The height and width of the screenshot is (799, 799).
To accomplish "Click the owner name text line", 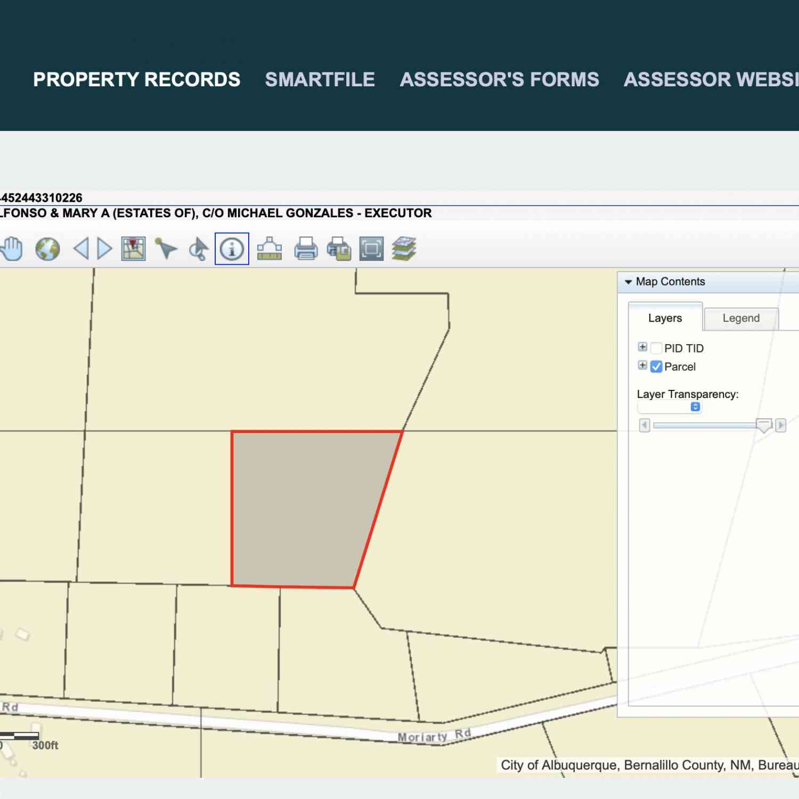I will pyautogui.click(x=216, y=213).
